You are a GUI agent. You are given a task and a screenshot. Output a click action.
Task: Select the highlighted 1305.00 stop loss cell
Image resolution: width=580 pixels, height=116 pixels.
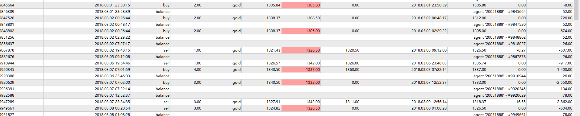tap(301, 31)
